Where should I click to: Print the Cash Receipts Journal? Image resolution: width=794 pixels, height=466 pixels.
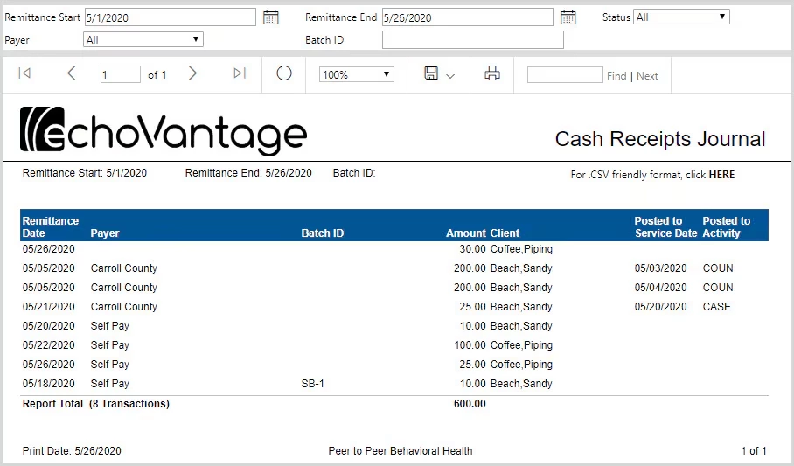tap(492, 73)
